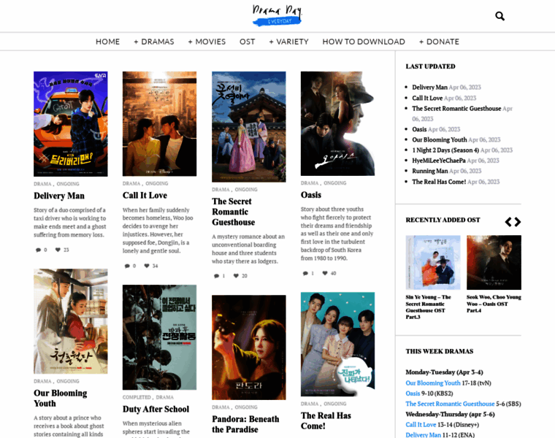Click DRAMA category tag above Delivery Man
The height and width of the screenshot is (438, 555).
tap(42, 184)
